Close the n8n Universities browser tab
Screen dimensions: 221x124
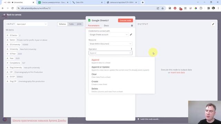[x=33, y=2]
